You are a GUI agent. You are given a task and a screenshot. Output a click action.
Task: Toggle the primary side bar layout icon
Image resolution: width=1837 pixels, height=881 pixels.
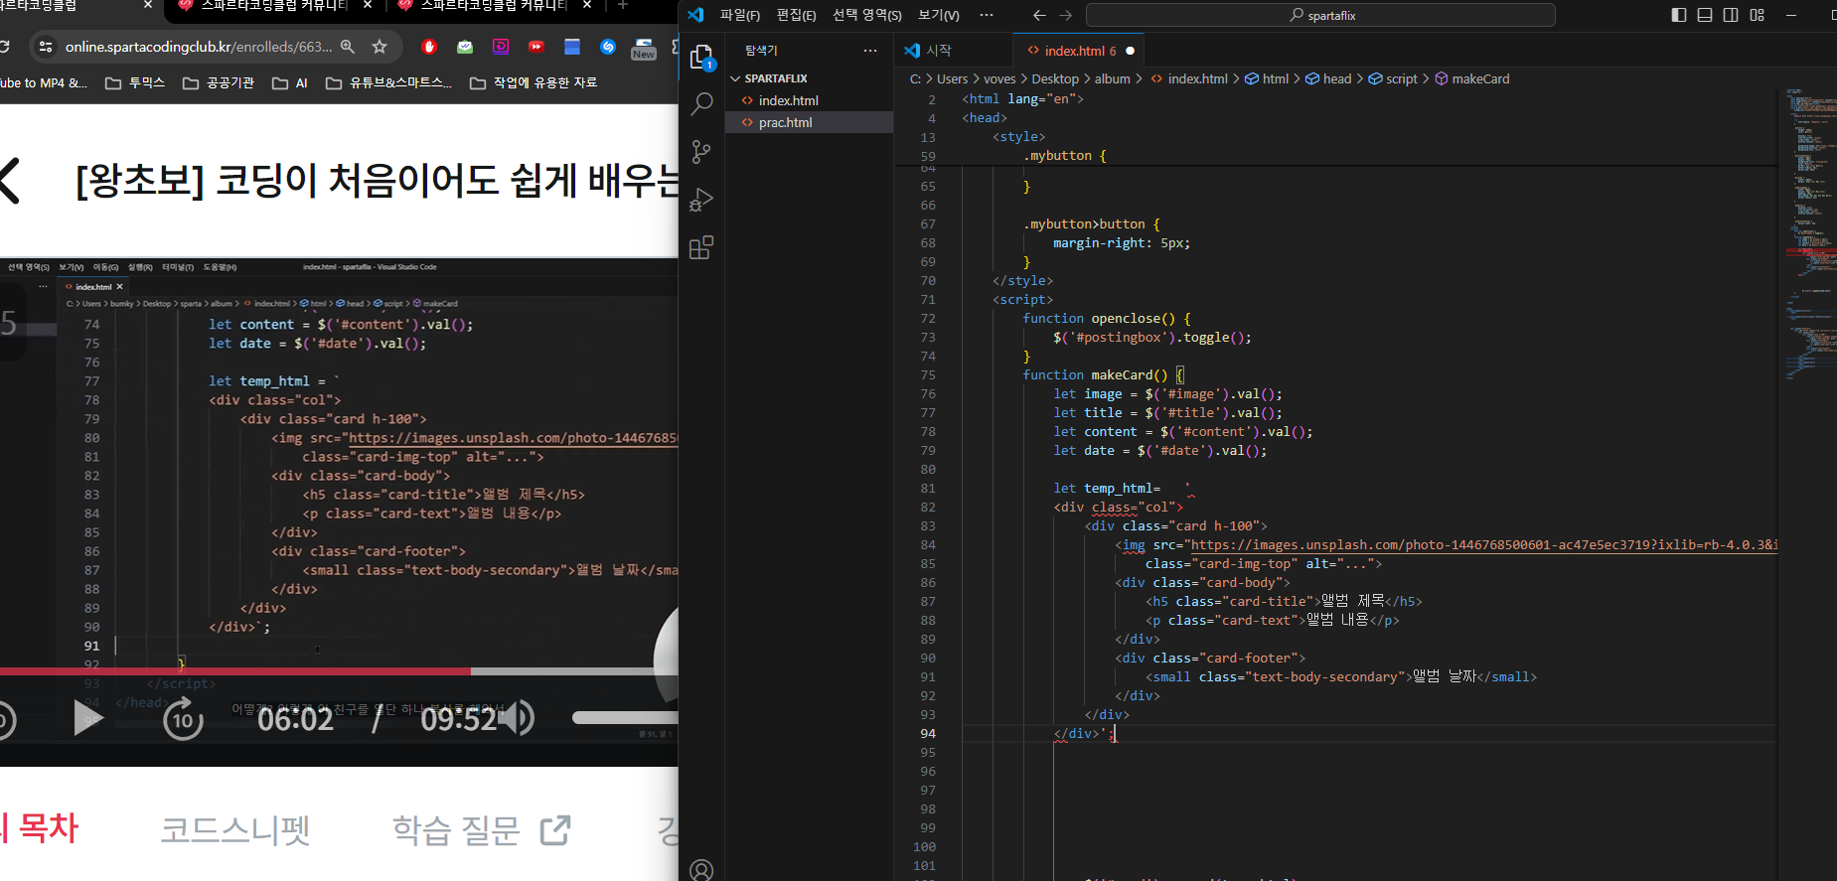coord(1679,15)
